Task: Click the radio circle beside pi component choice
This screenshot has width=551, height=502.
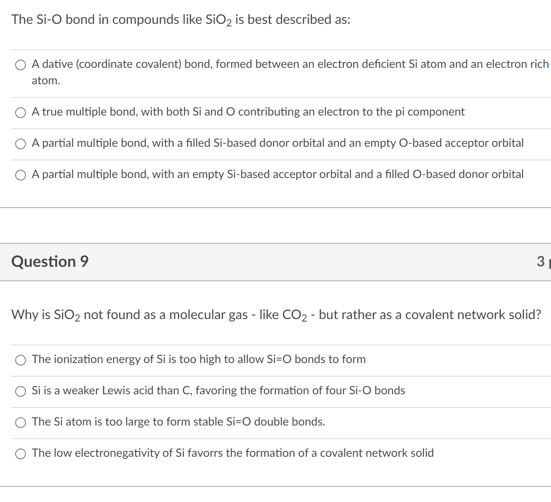Action: pos(21,112)
